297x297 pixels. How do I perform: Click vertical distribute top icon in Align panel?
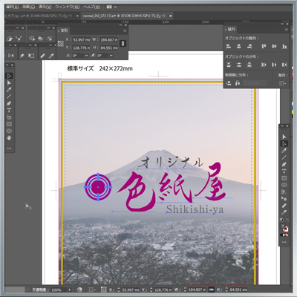coord(229,65)
